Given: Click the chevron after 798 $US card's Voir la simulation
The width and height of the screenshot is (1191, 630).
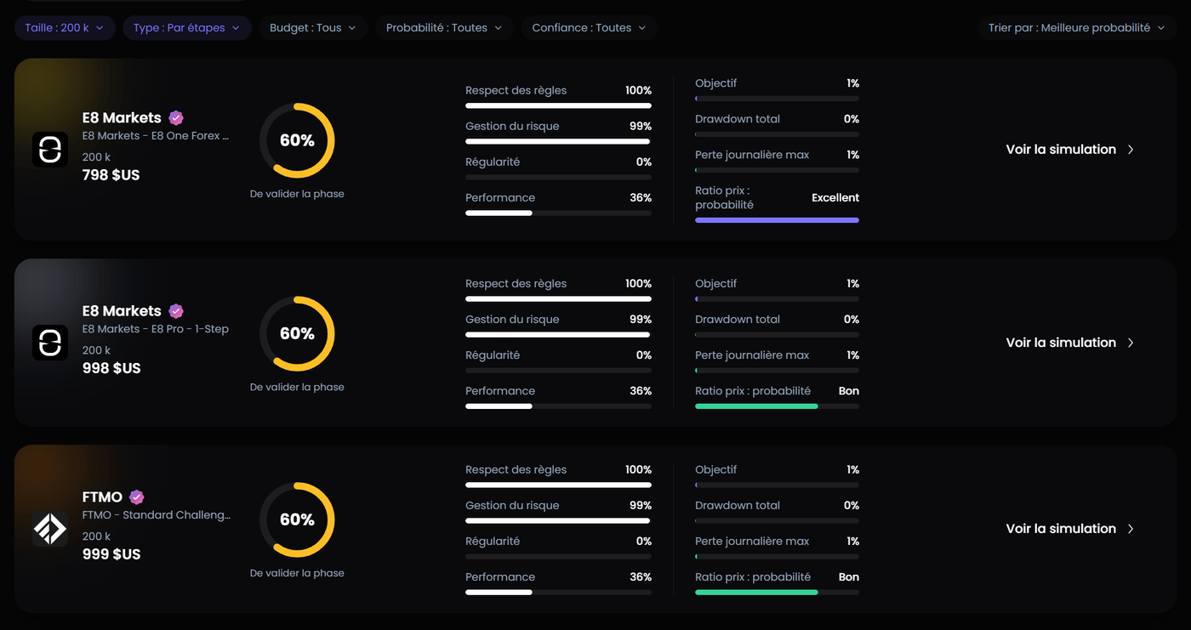Looking at the screenshot, I should [1131, 150].
